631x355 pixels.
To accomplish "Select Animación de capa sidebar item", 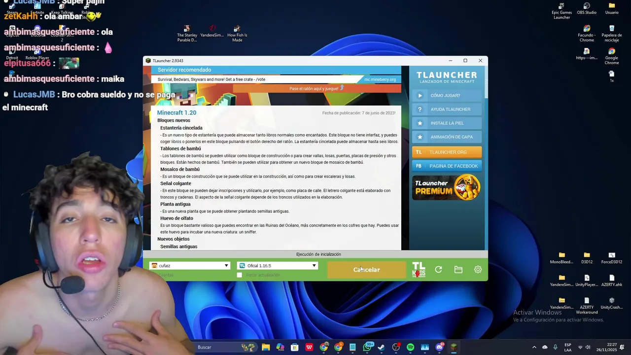I will (x=447, y=137).
